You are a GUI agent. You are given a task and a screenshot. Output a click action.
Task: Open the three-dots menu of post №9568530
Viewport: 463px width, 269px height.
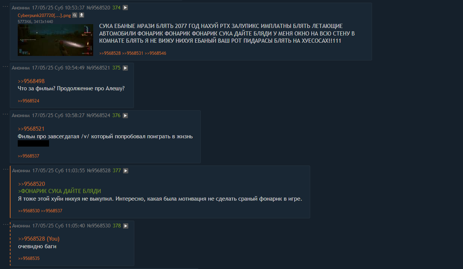pos(5,224)
